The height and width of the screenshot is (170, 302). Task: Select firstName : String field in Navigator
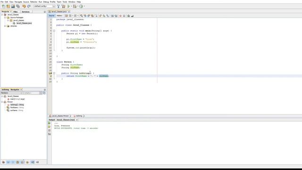tap(17, 108)
